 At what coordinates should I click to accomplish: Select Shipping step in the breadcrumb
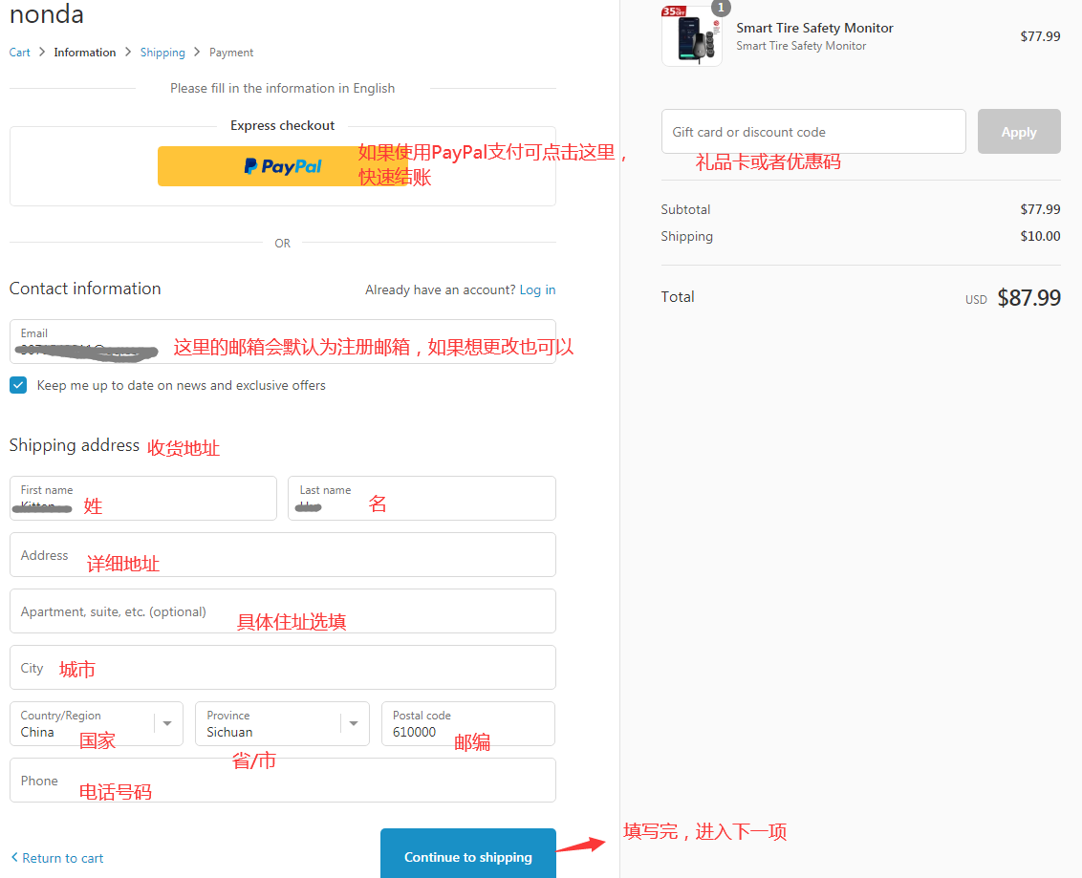[x=162, y=53]
